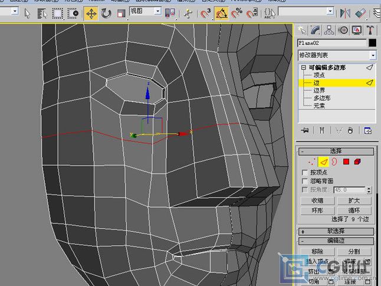Click the blue Z axis move gizmo arrow

click(147, 93)
